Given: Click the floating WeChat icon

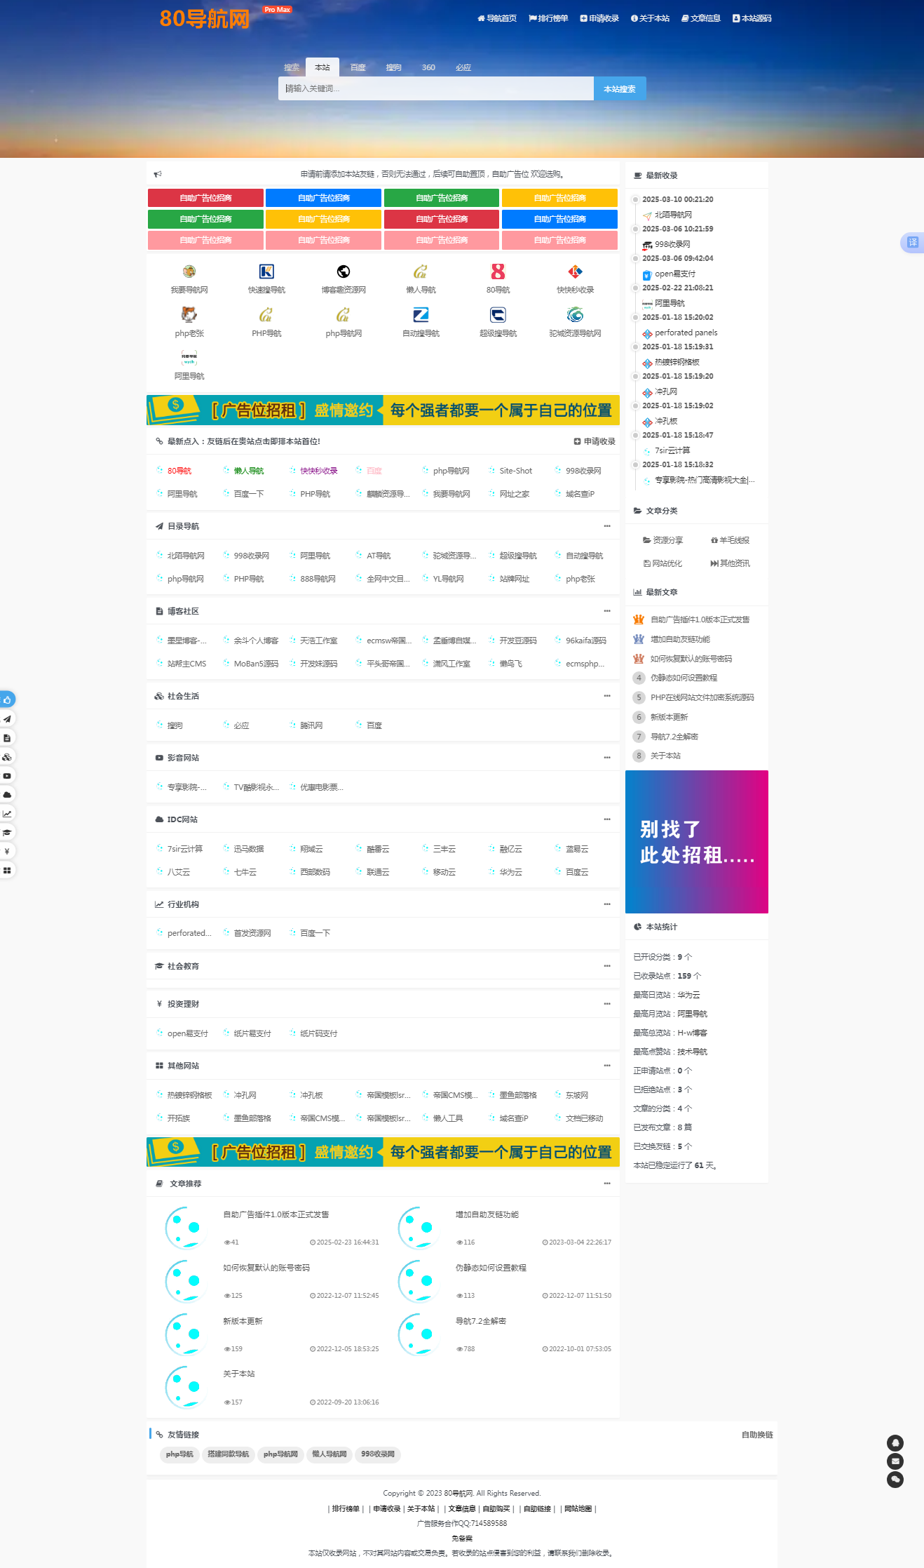Looking at the screenshot, I should [895, 1479].
